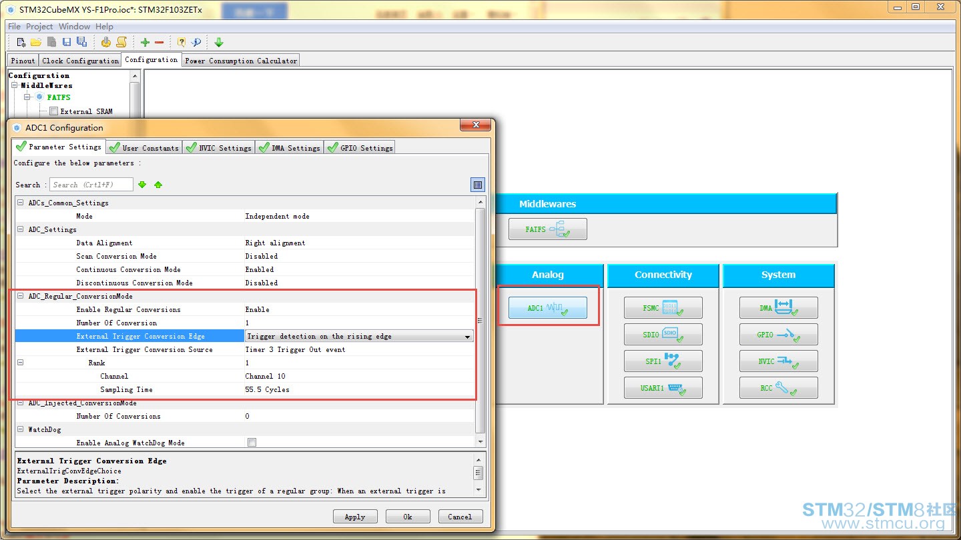Image resolution: width=961 pixels, height=540 pixels.
Task: Collapse the Rank parameter group
Action: (20, 363)
